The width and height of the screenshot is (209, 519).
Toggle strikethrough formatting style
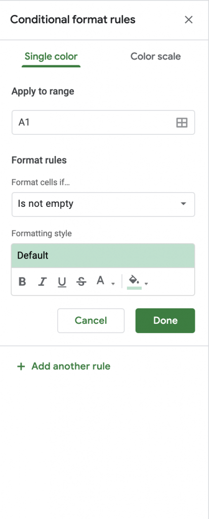click(81, 282)
